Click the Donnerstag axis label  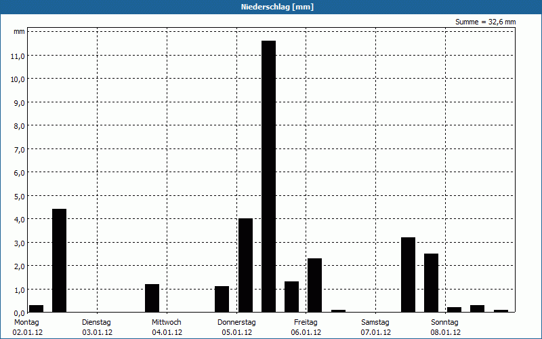pyautogui.click(x=236, y=323)
